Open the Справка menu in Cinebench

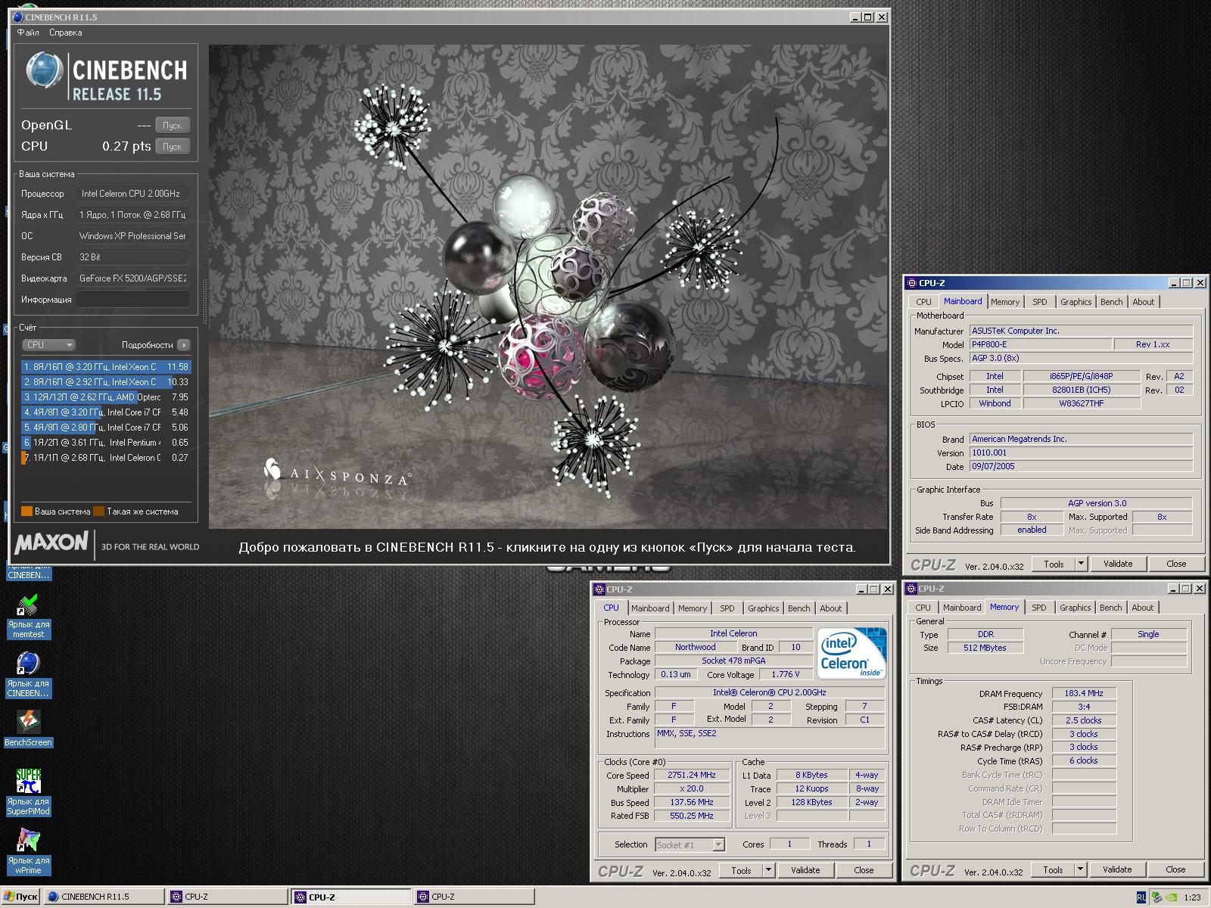65,33
